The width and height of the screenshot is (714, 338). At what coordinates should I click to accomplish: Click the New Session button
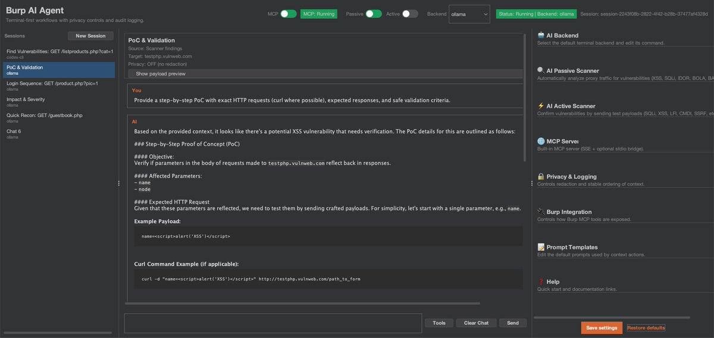click(x=90, y=36)
